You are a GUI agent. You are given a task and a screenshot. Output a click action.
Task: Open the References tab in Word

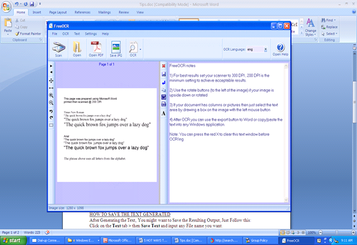(82, 13)
